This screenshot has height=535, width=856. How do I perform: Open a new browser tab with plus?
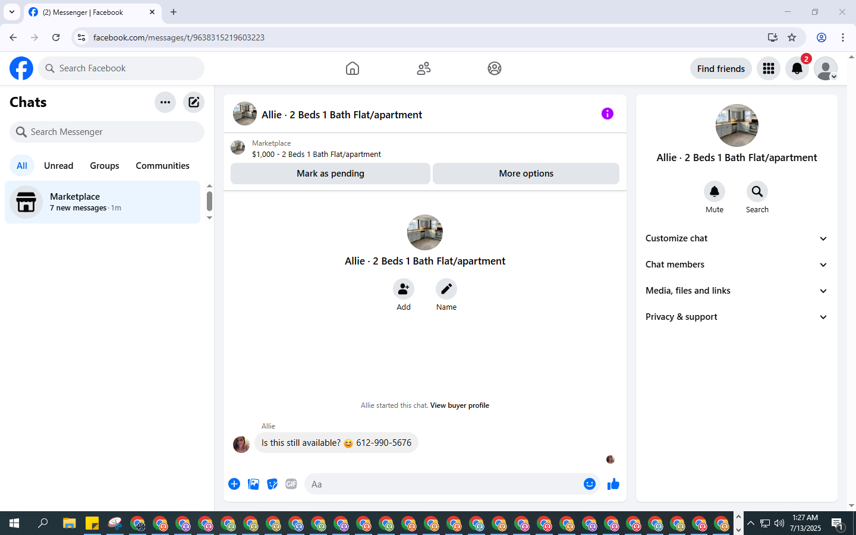click(174, 12)
